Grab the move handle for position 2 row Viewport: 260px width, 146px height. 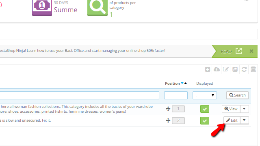point(168,120)
